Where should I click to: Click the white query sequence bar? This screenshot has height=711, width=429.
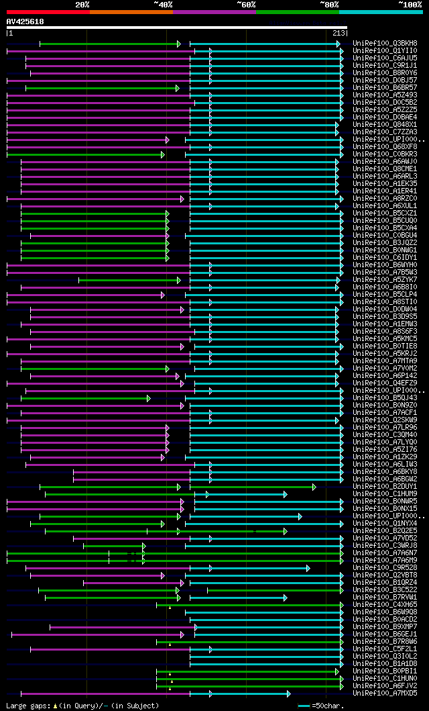tap(177, 28)
